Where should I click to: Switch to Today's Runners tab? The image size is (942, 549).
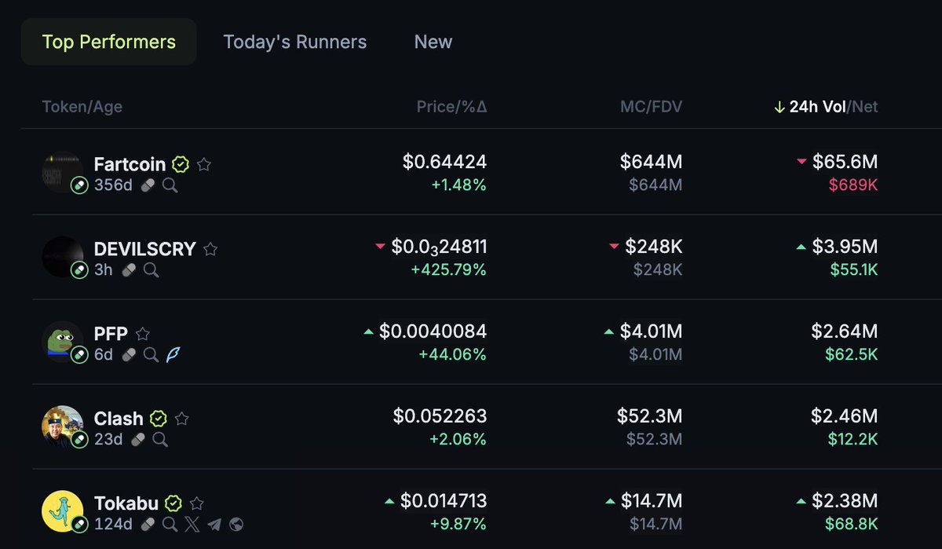295,42
